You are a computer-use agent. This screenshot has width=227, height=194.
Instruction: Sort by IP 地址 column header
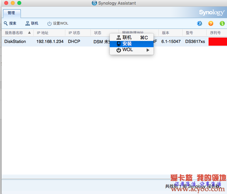point(49,33)
